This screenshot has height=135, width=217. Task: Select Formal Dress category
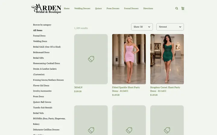point(39,36)
